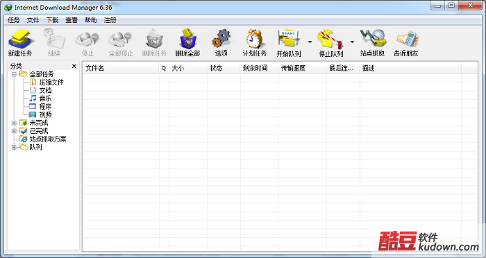Expand the 未完成 tree node

pyautogui.click(x=14, y=123)
